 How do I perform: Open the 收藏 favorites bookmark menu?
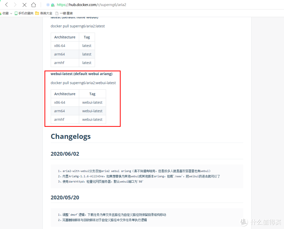point(6,13)
